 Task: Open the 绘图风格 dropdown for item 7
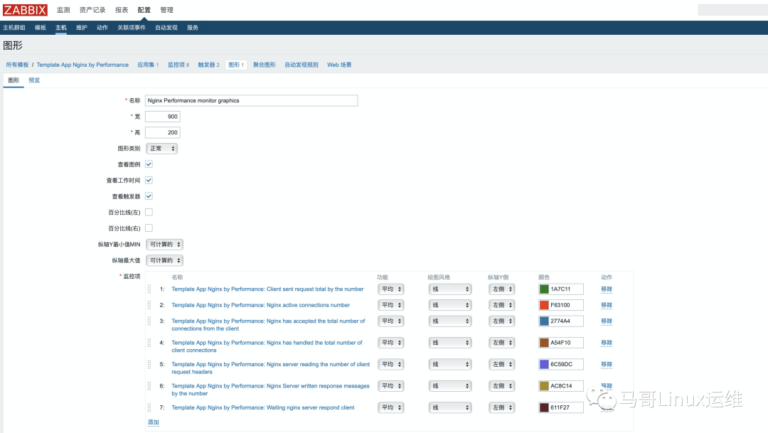[450, 407]
